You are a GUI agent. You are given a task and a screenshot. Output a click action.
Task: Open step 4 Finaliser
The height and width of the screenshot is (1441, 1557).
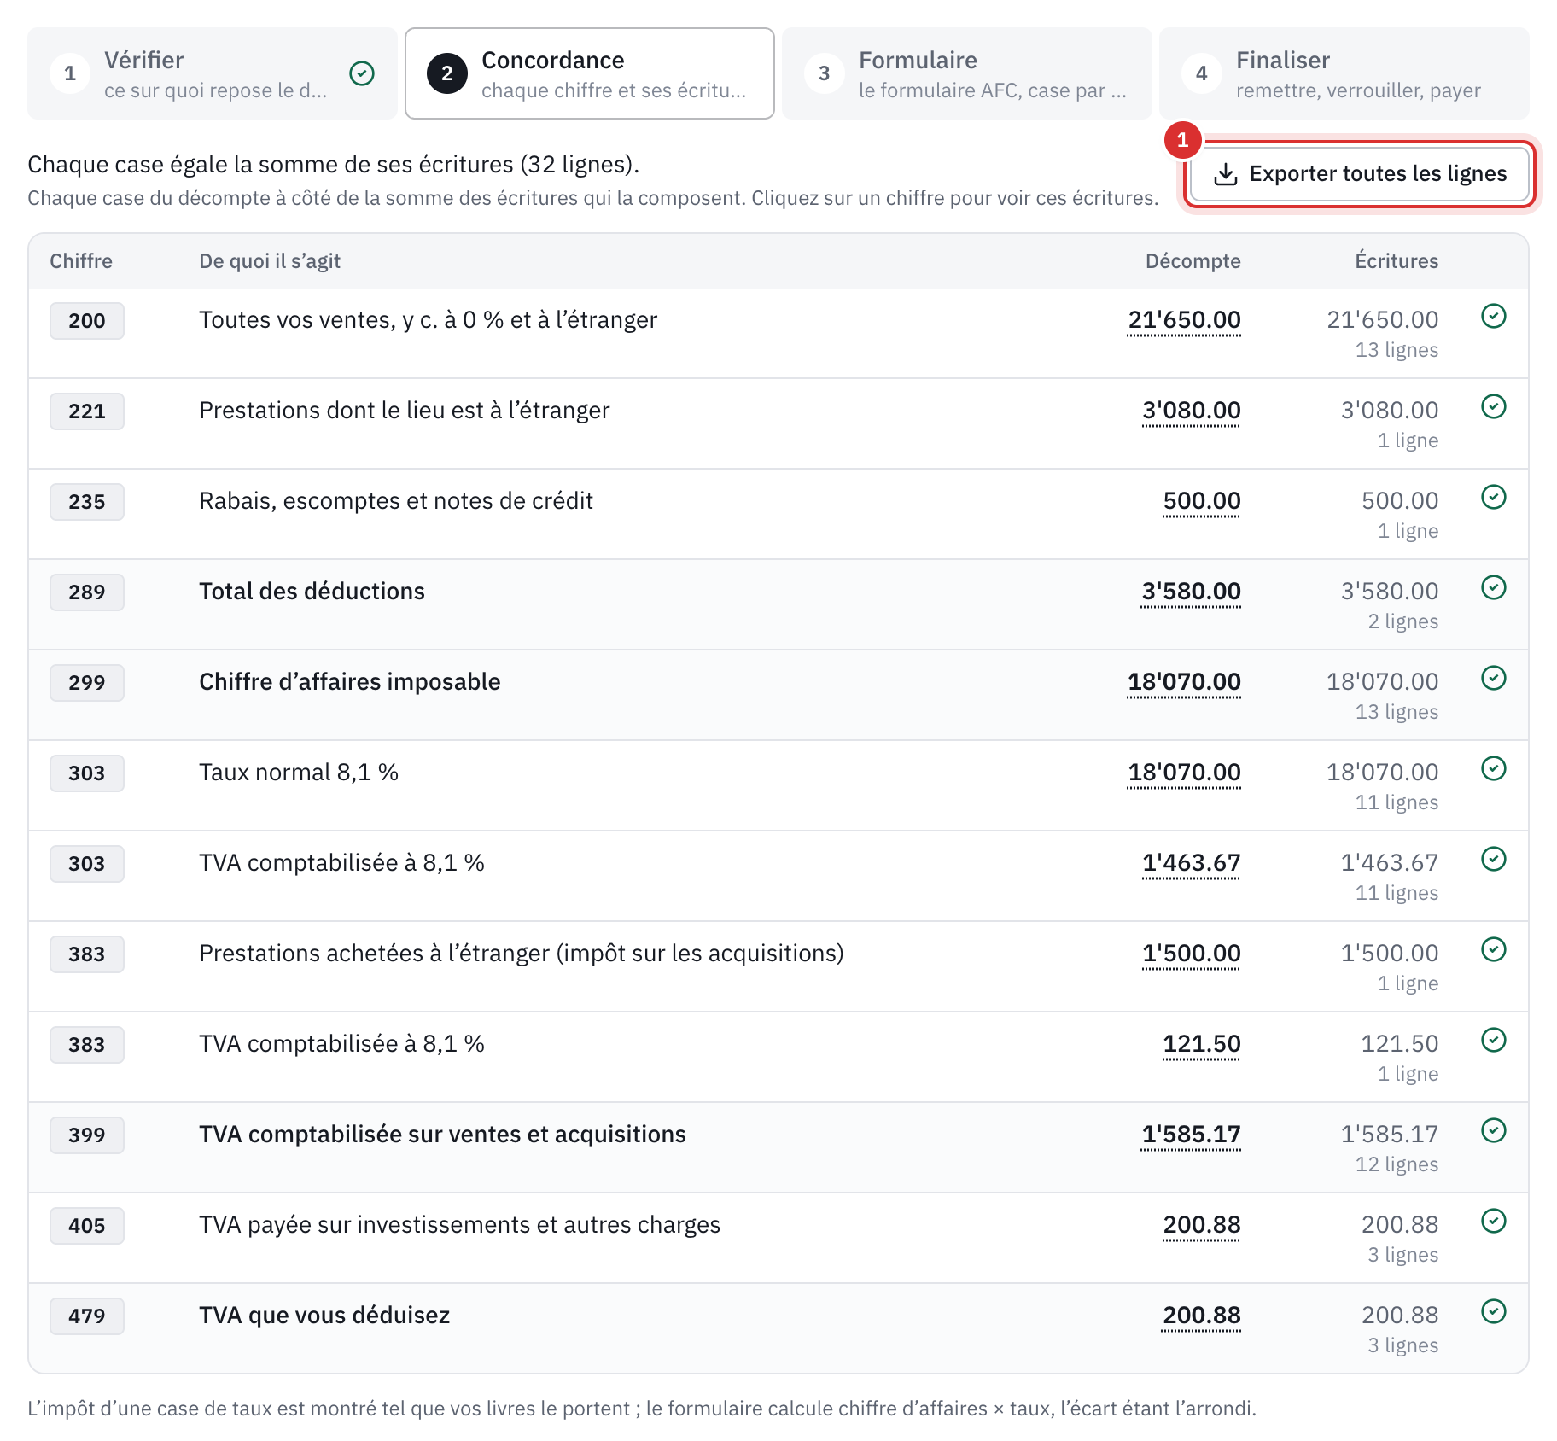point(1344,73)
